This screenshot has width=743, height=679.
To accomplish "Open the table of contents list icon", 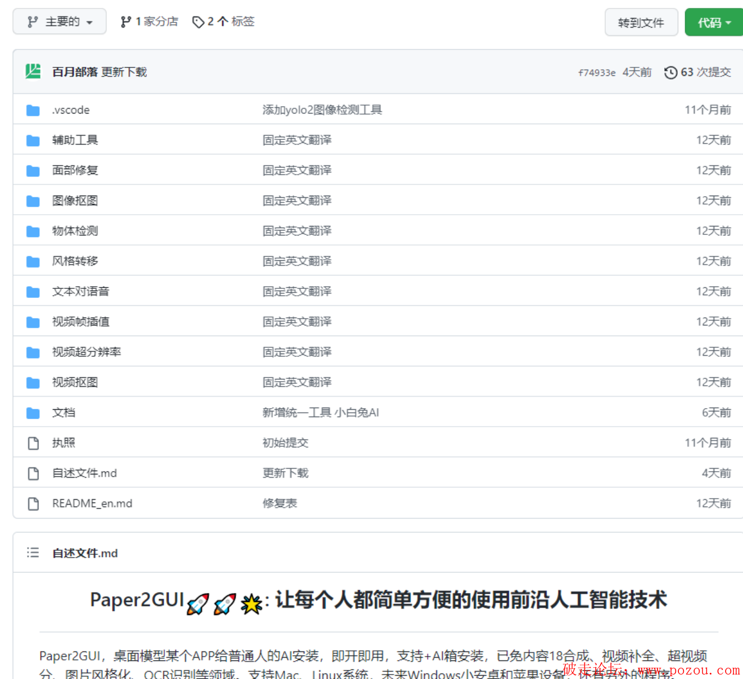I will 33,553.
